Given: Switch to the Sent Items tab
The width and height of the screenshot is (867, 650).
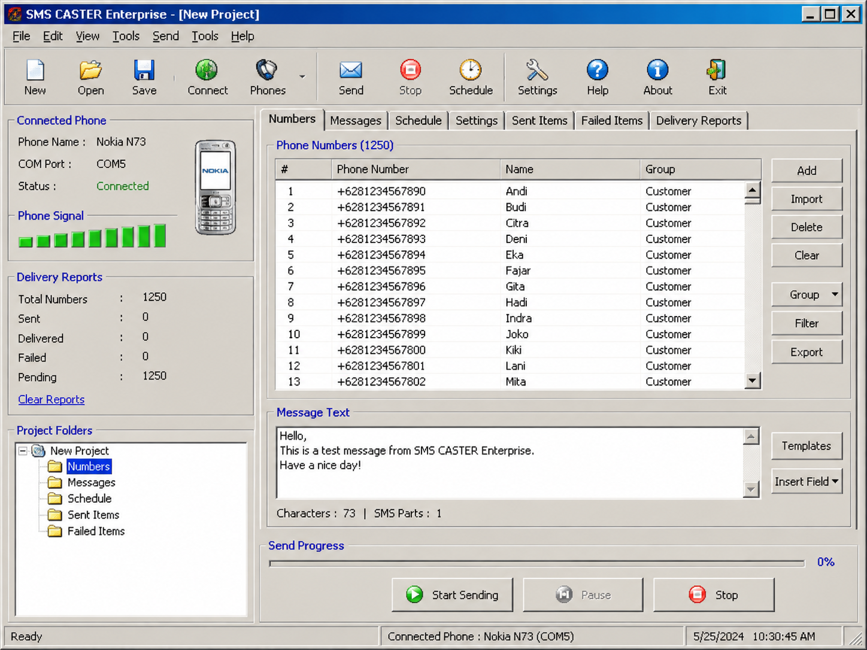Looking at the screenshot, I should pos(539,120).
